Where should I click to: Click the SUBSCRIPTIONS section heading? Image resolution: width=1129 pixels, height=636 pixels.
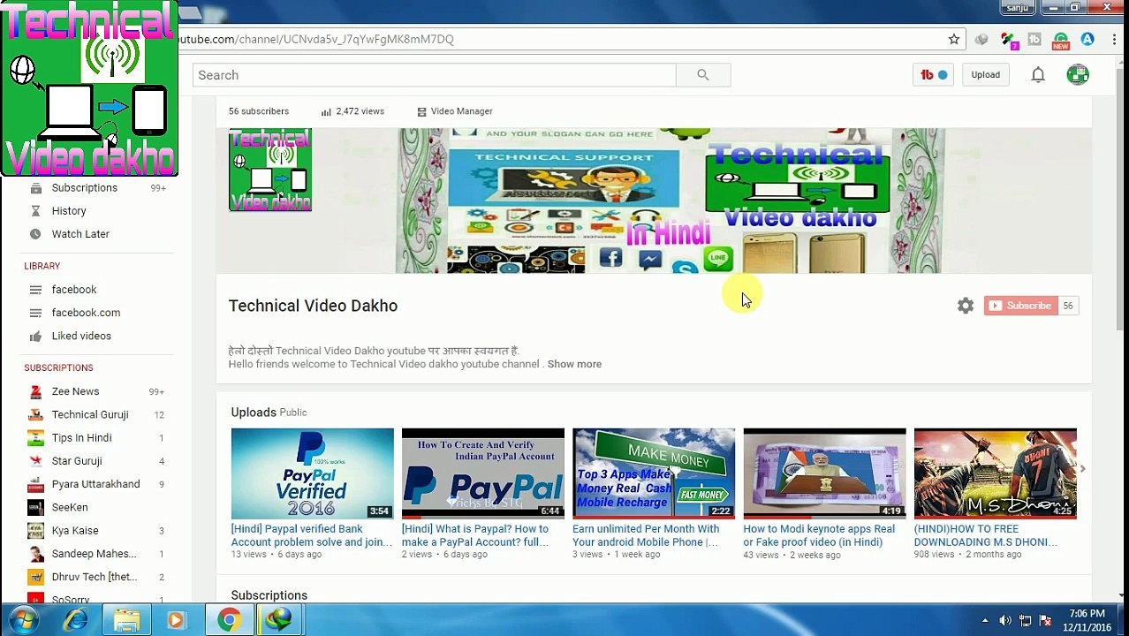(58, 367)
